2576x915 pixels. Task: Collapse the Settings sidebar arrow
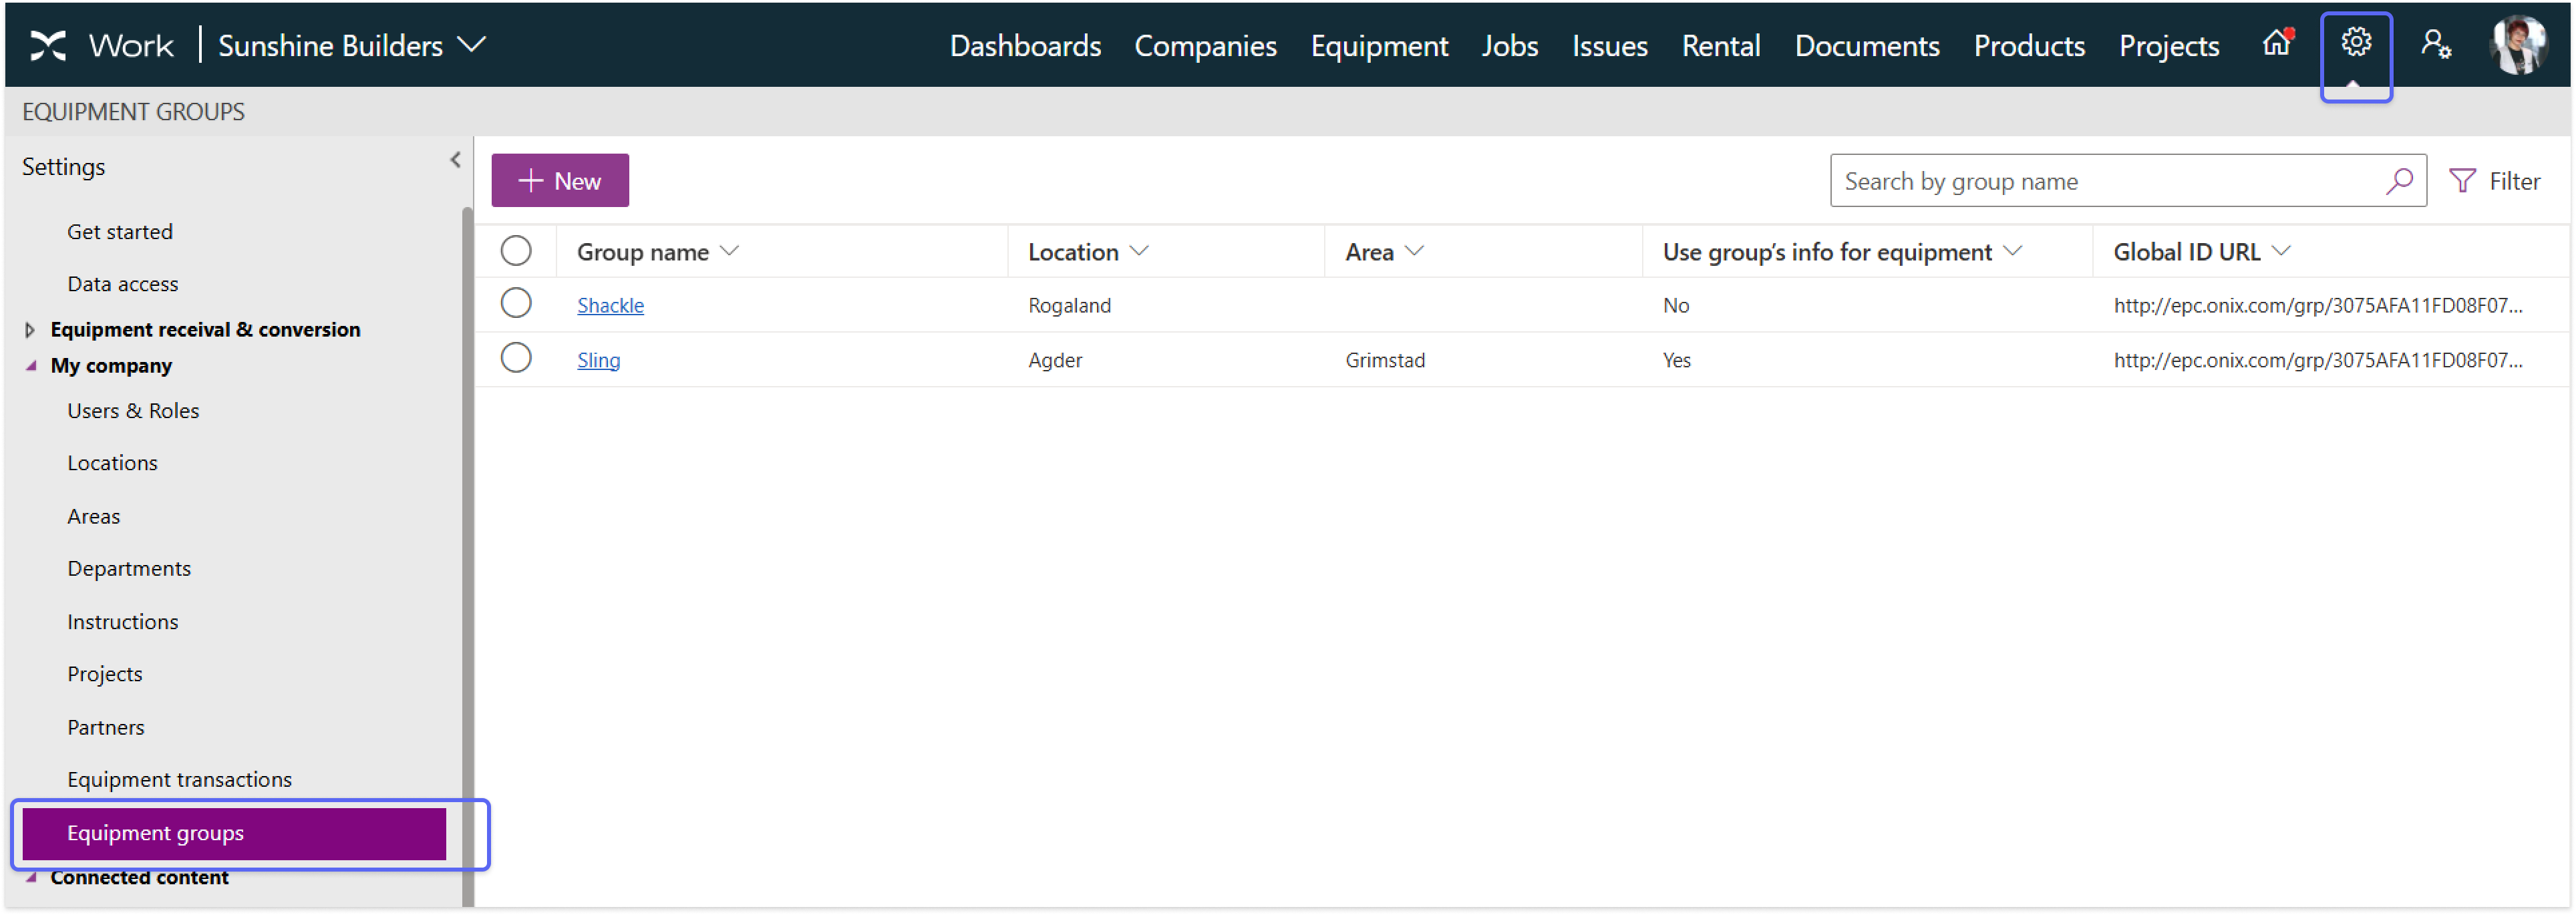pyautogui.click(x=455, y=160)
